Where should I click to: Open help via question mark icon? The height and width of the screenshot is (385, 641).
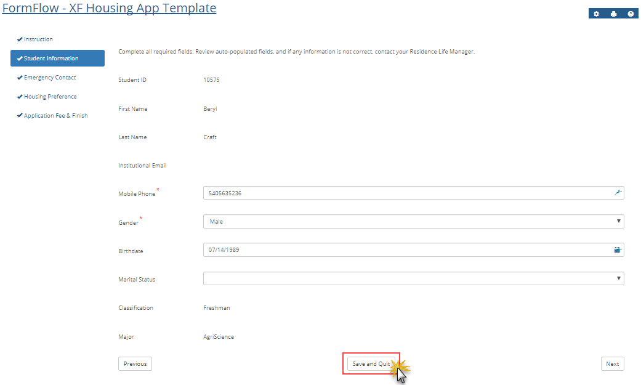631,14
